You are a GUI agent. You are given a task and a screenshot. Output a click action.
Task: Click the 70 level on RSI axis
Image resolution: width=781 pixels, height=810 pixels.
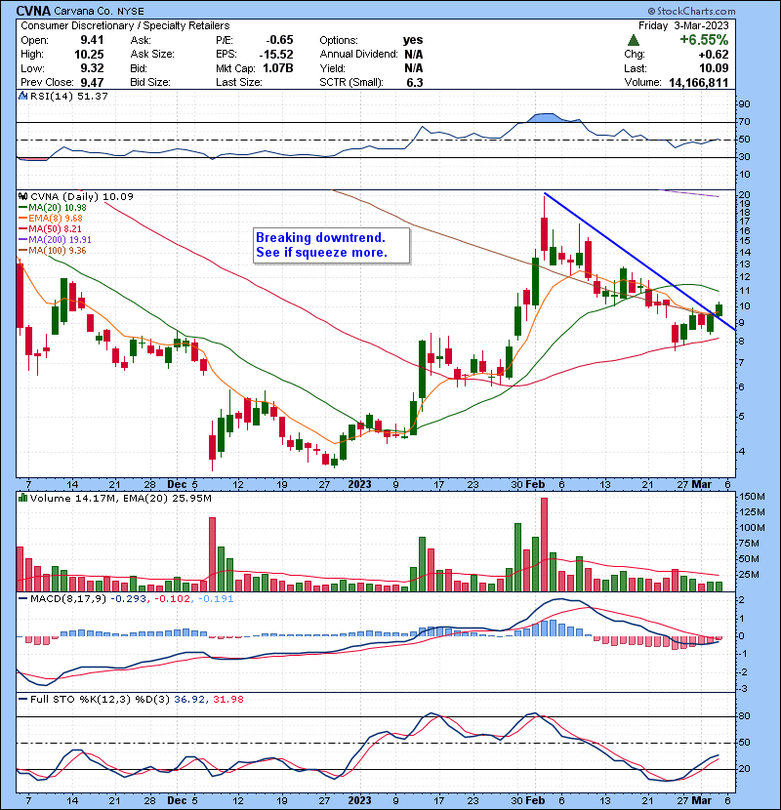point(745,122)
